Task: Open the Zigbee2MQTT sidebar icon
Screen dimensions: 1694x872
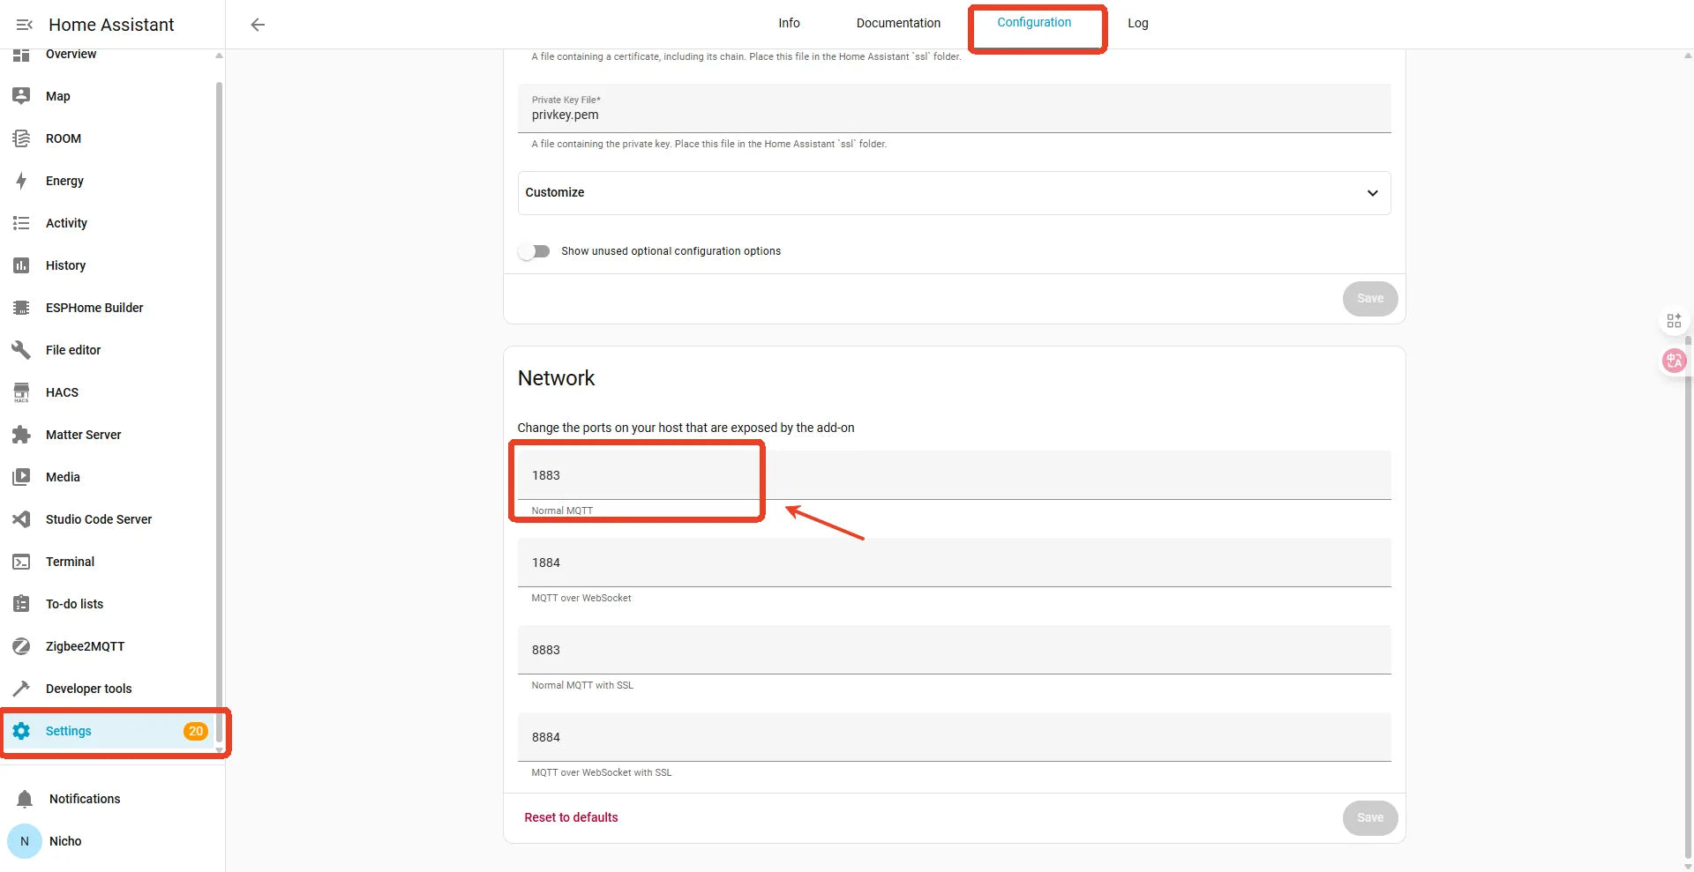Action: click(21, 646)
